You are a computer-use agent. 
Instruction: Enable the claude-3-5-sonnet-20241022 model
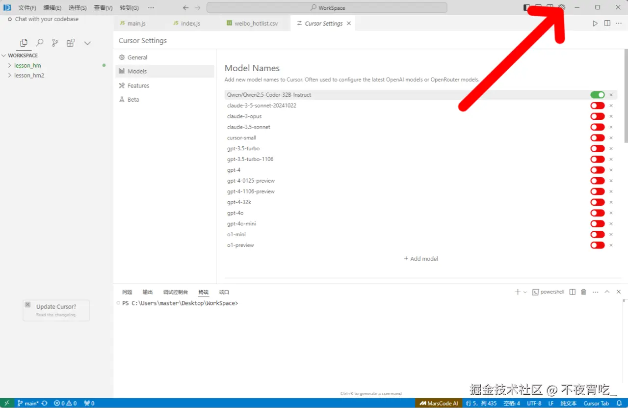click(x=598, y=106)
